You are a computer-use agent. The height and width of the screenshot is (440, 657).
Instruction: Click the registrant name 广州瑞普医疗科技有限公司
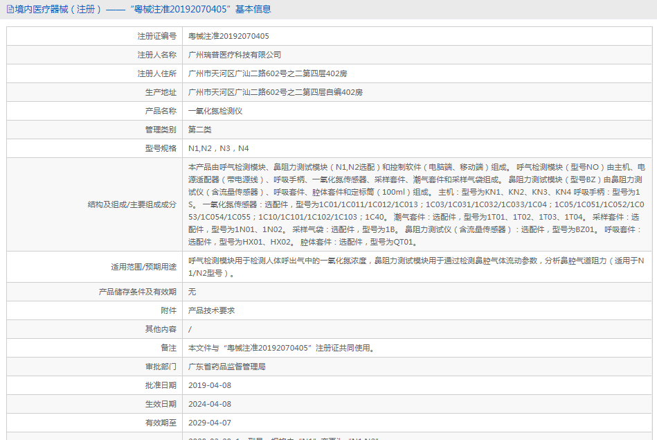[235, 55]
